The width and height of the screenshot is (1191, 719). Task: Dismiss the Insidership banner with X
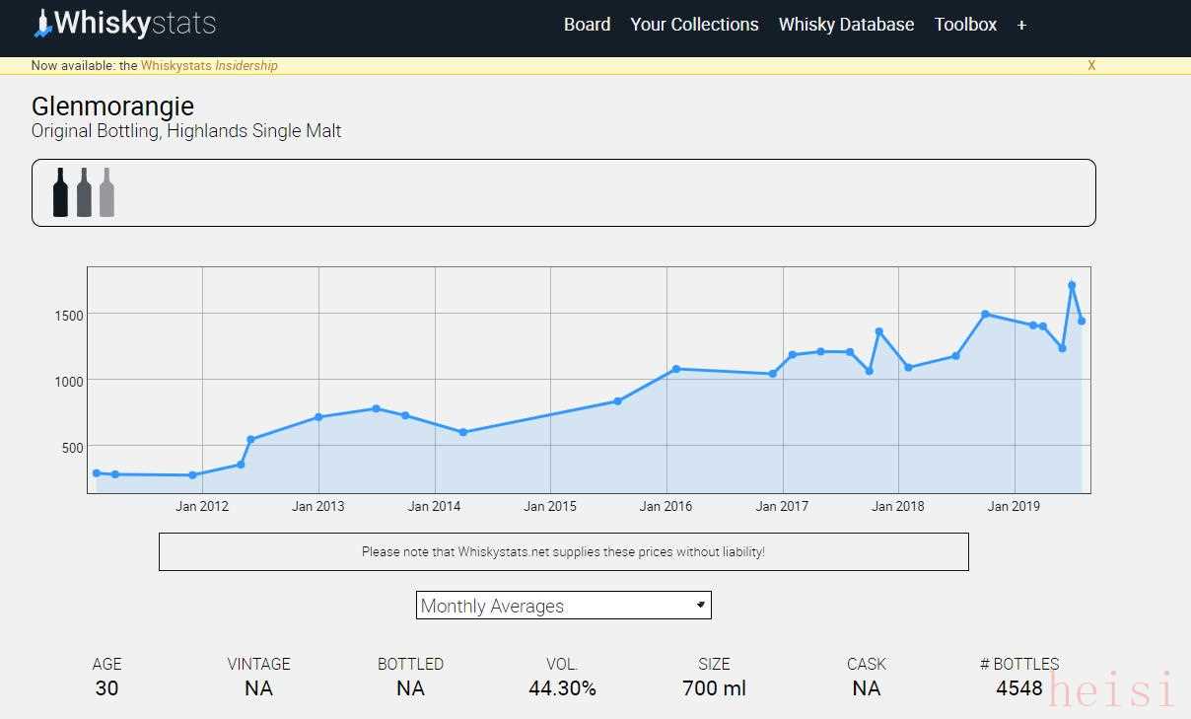coord(1091,66)
